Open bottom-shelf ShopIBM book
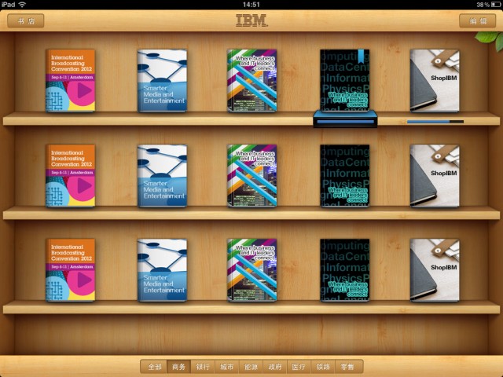This screenshot has height=377, width=503. (435, 270)
